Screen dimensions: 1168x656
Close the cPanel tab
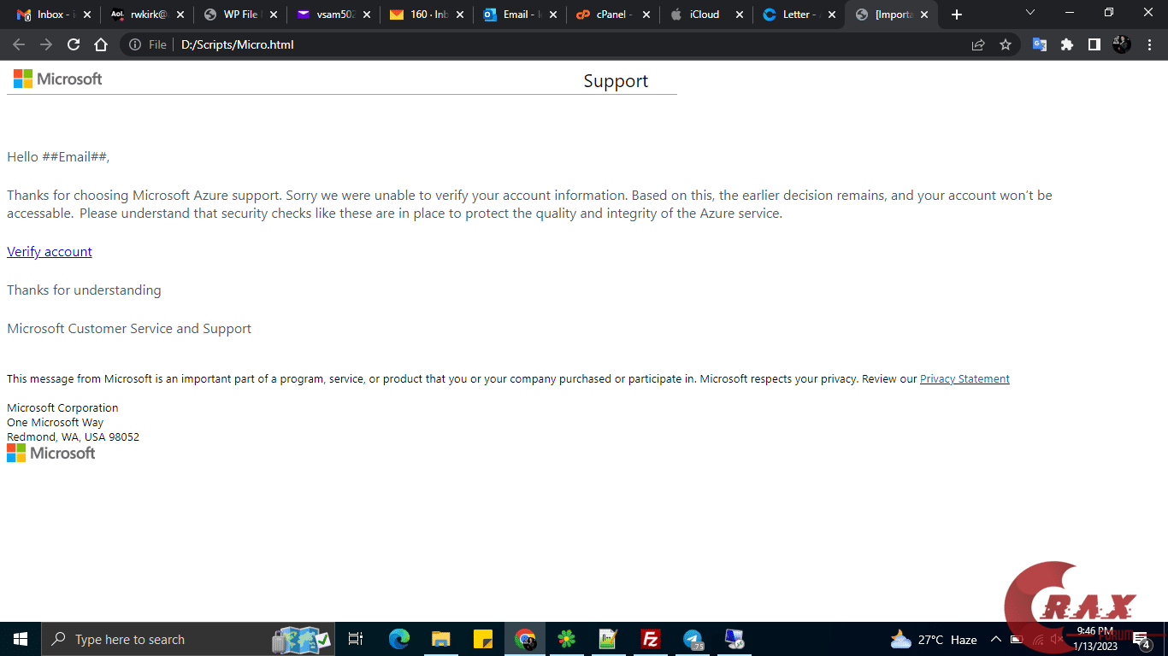point(645,15)
